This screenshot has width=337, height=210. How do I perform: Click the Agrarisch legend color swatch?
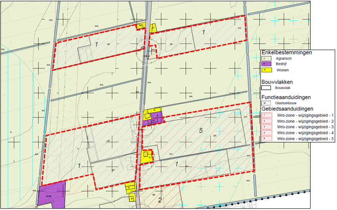pos(267,58)
